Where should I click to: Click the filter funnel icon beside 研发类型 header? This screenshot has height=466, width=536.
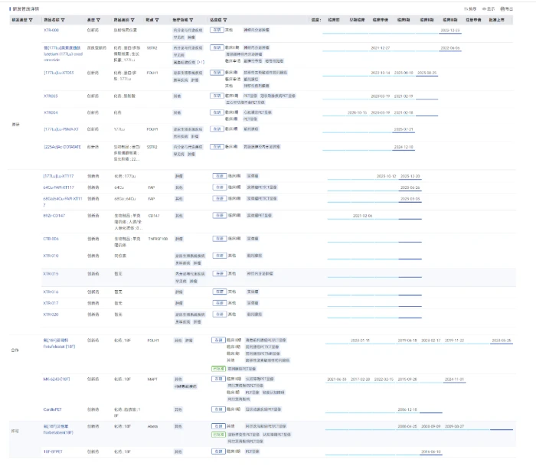click(x=31, y=20)
